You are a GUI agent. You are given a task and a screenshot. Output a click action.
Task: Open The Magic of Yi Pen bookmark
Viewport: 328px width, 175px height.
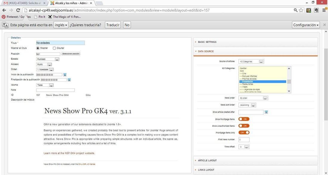64,17
